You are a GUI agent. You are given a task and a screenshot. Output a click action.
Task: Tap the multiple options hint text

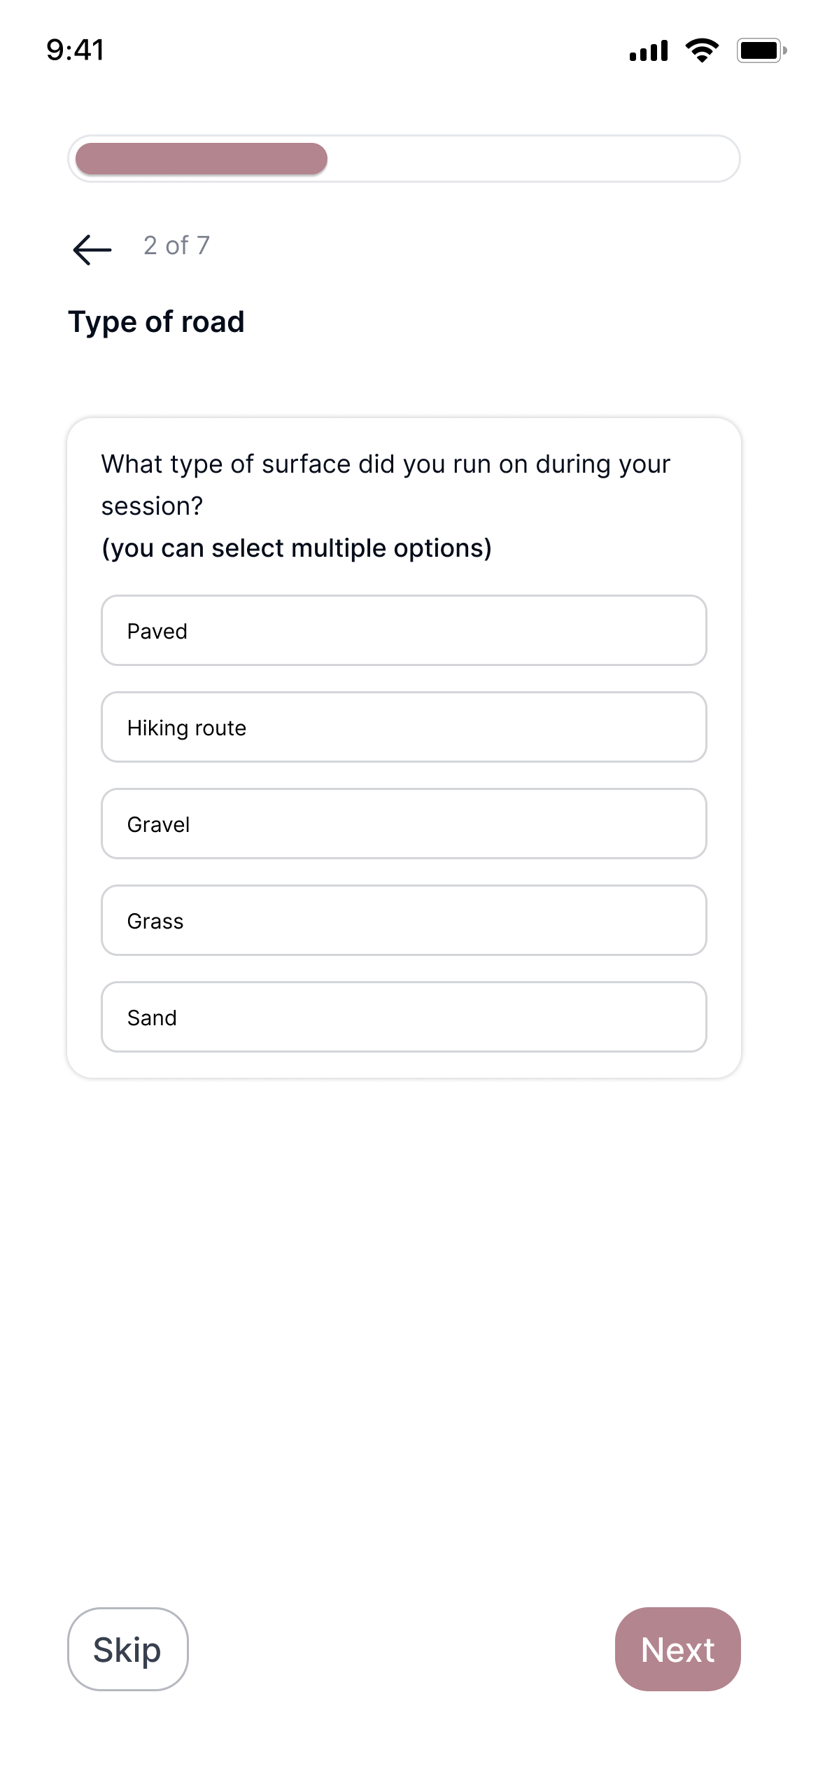296,547
